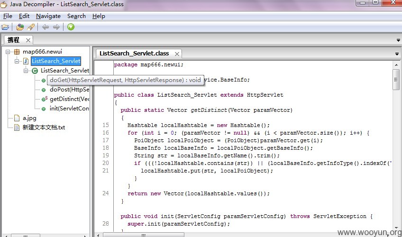Screen dimensions: 402x237
Task: Collapse the ListSearch_Servlet class members node
Action: (26, 71)
